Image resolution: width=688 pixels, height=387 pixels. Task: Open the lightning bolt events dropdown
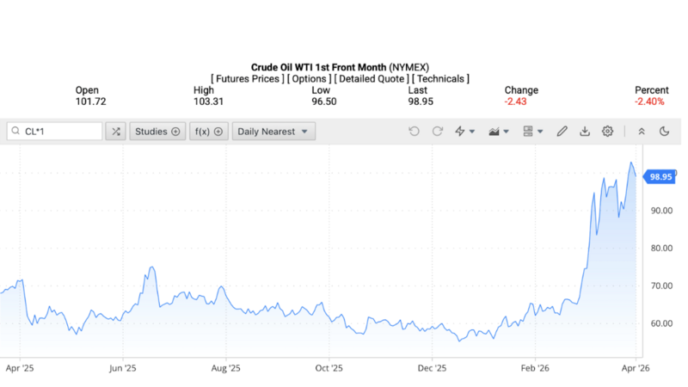click(465, 132)
